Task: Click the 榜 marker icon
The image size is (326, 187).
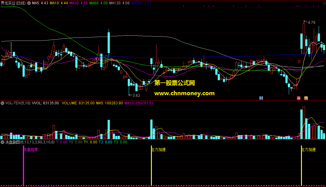Action: click(306, 98)
